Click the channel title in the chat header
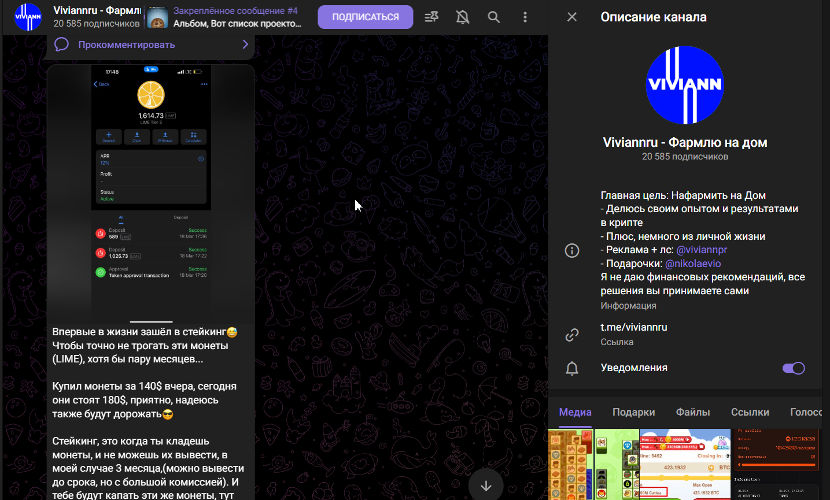The height and width of the screenshot is (500, 830). [x=97, y=10]
